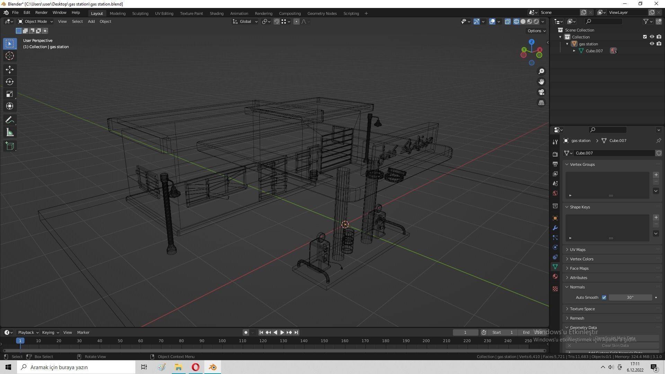Toggle Collection exclude checkbox in outliner
665x374 pixels.
point(645,37)
